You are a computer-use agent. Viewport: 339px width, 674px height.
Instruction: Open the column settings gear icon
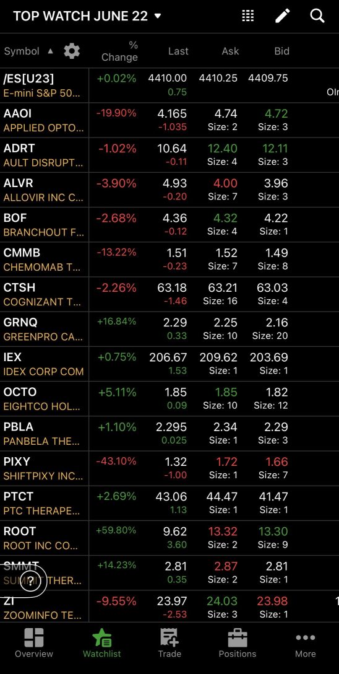(x=72, y=51)
